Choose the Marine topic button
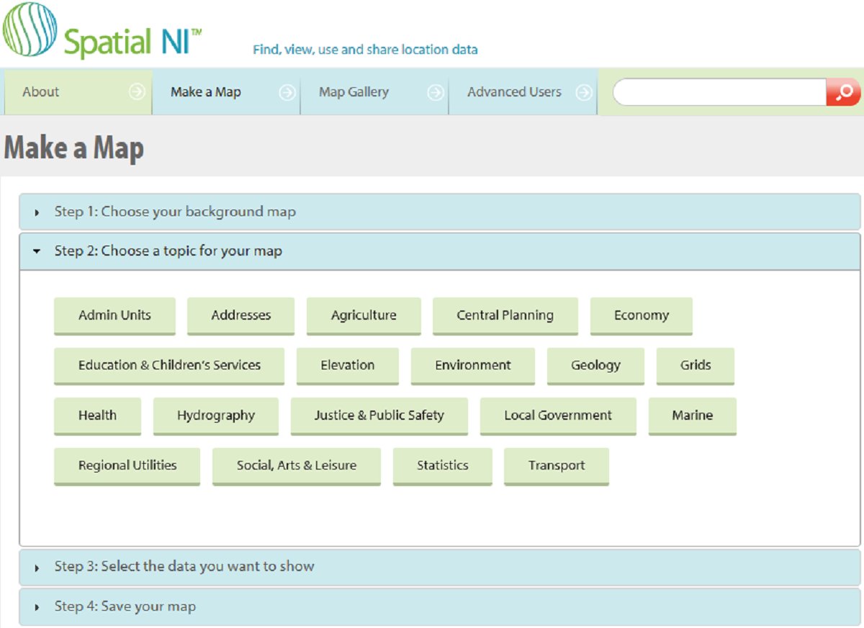The width and height of the screenshot is (864, 628). click(693, 416)
